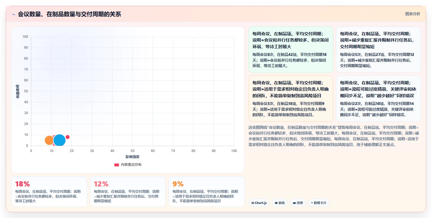Click the 影响强度 x-axis label

coord(132,157)
